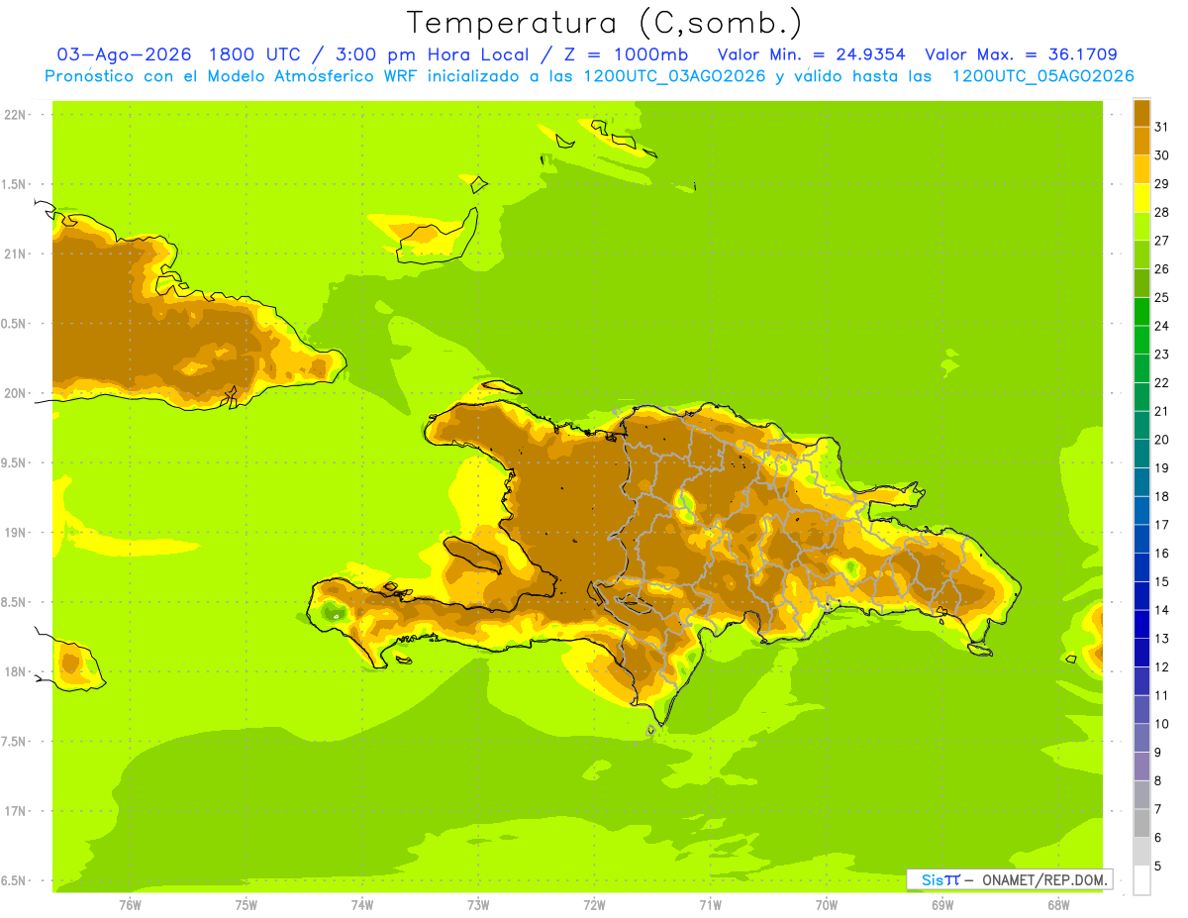Click legend value '5'
The width and height of the screenshot is (1188, 918).
coord(1158,866)
